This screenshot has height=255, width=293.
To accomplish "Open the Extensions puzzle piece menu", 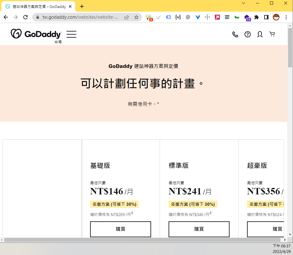I will click(257, 17).
